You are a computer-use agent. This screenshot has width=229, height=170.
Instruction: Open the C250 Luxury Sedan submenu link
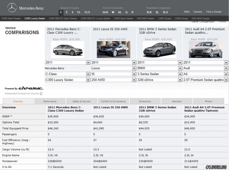point(35,18)
